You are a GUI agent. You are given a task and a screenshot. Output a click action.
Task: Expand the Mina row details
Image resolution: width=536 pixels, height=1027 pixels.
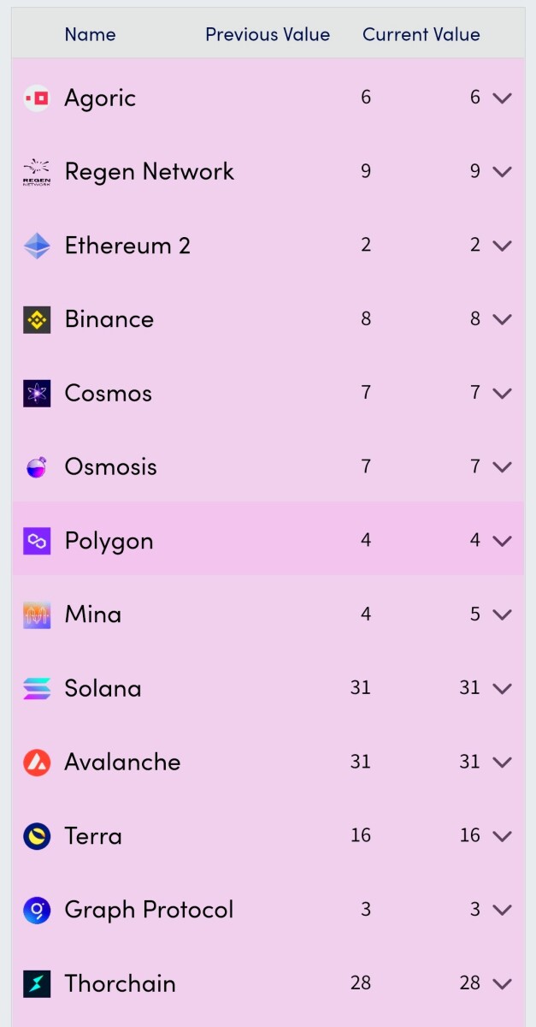pyautogui.click(x=503, y=614)
